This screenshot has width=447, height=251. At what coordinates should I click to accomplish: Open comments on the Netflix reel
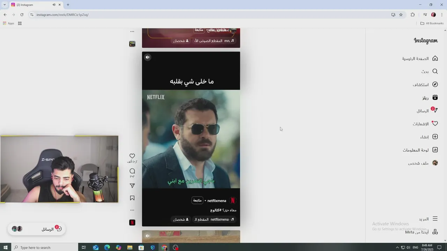132,171
